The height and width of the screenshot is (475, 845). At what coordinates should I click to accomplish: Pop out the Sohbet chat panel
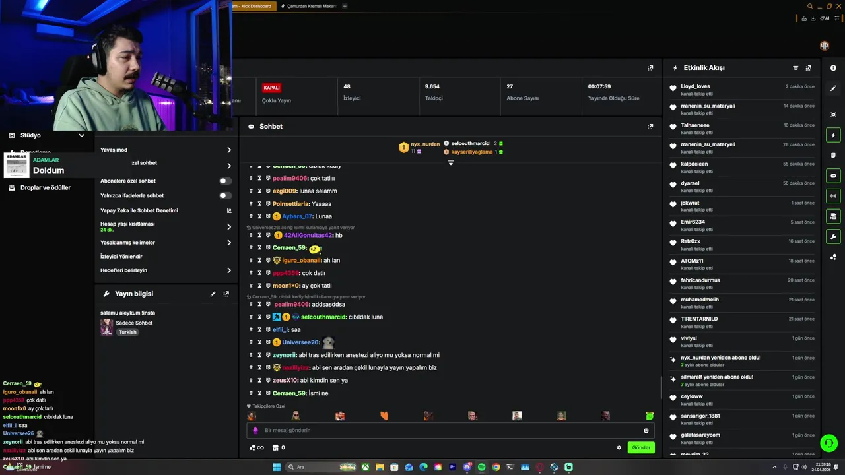point(650,127)
